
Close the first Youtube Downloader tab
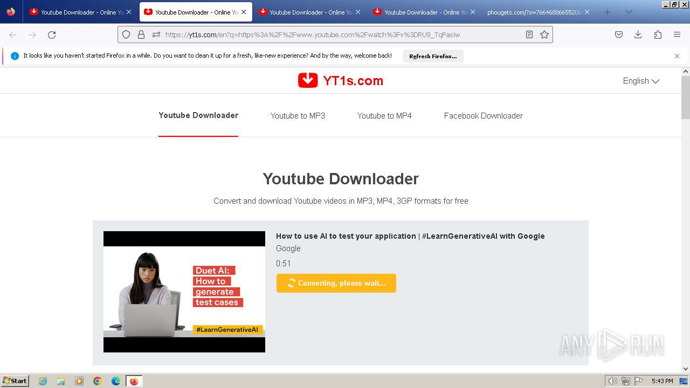[x=129, y=12]
